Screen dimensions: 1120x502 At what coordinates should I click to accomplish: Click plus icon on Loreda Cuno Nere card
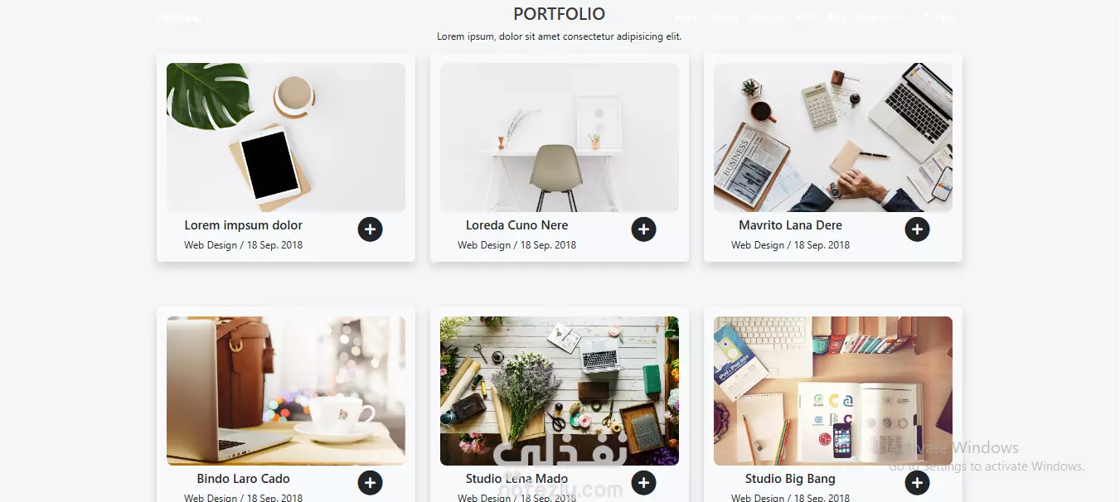click(643, 229)
